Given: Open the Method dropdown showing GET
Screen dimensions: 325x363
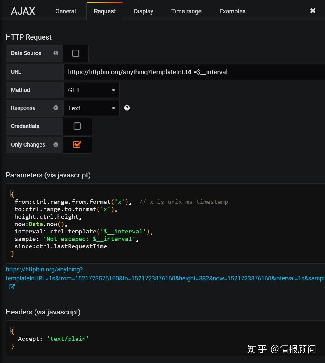Looking at the screenshot, I should pyautogui.click(x=91, y=90).
